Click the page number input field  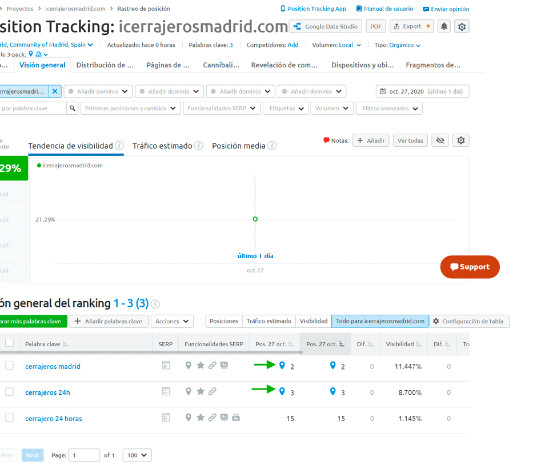[83, 455]
